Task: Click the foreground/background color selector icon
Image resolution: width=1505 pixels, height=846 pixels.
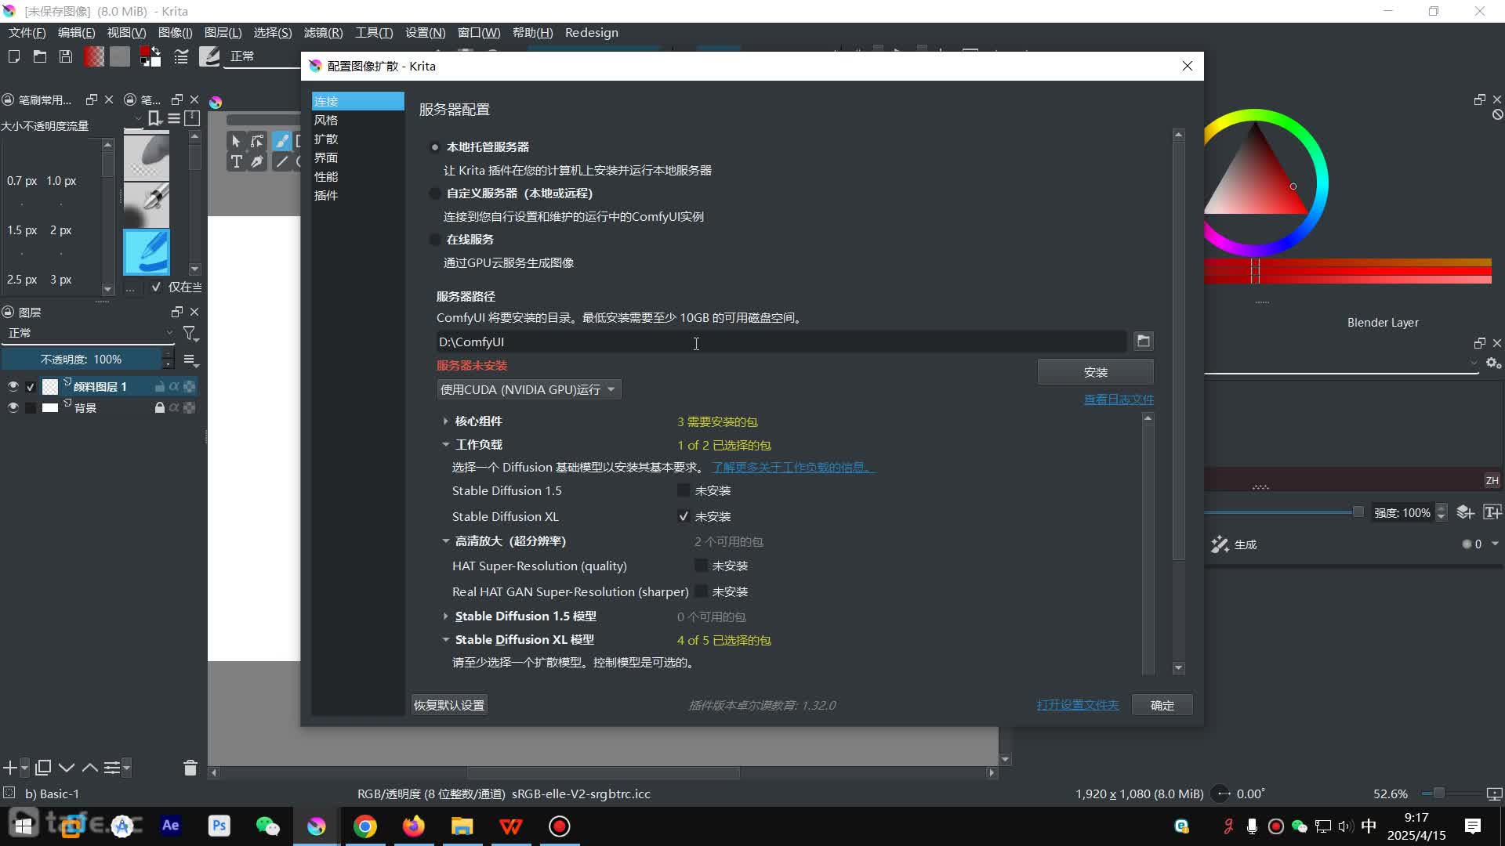Action: tap(150, 56)
